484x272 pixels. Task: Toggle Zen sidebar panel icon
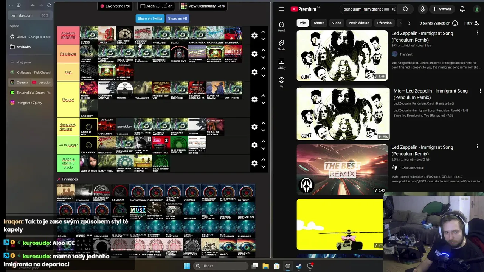[19, 5]
